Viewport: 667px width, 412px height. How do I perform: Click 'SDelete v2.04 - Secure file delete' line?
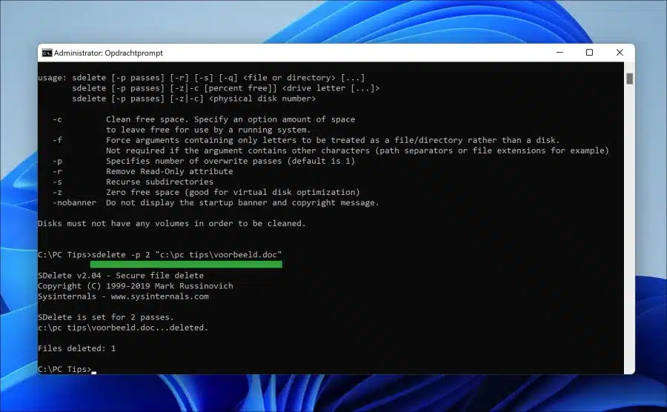point(121,276)
